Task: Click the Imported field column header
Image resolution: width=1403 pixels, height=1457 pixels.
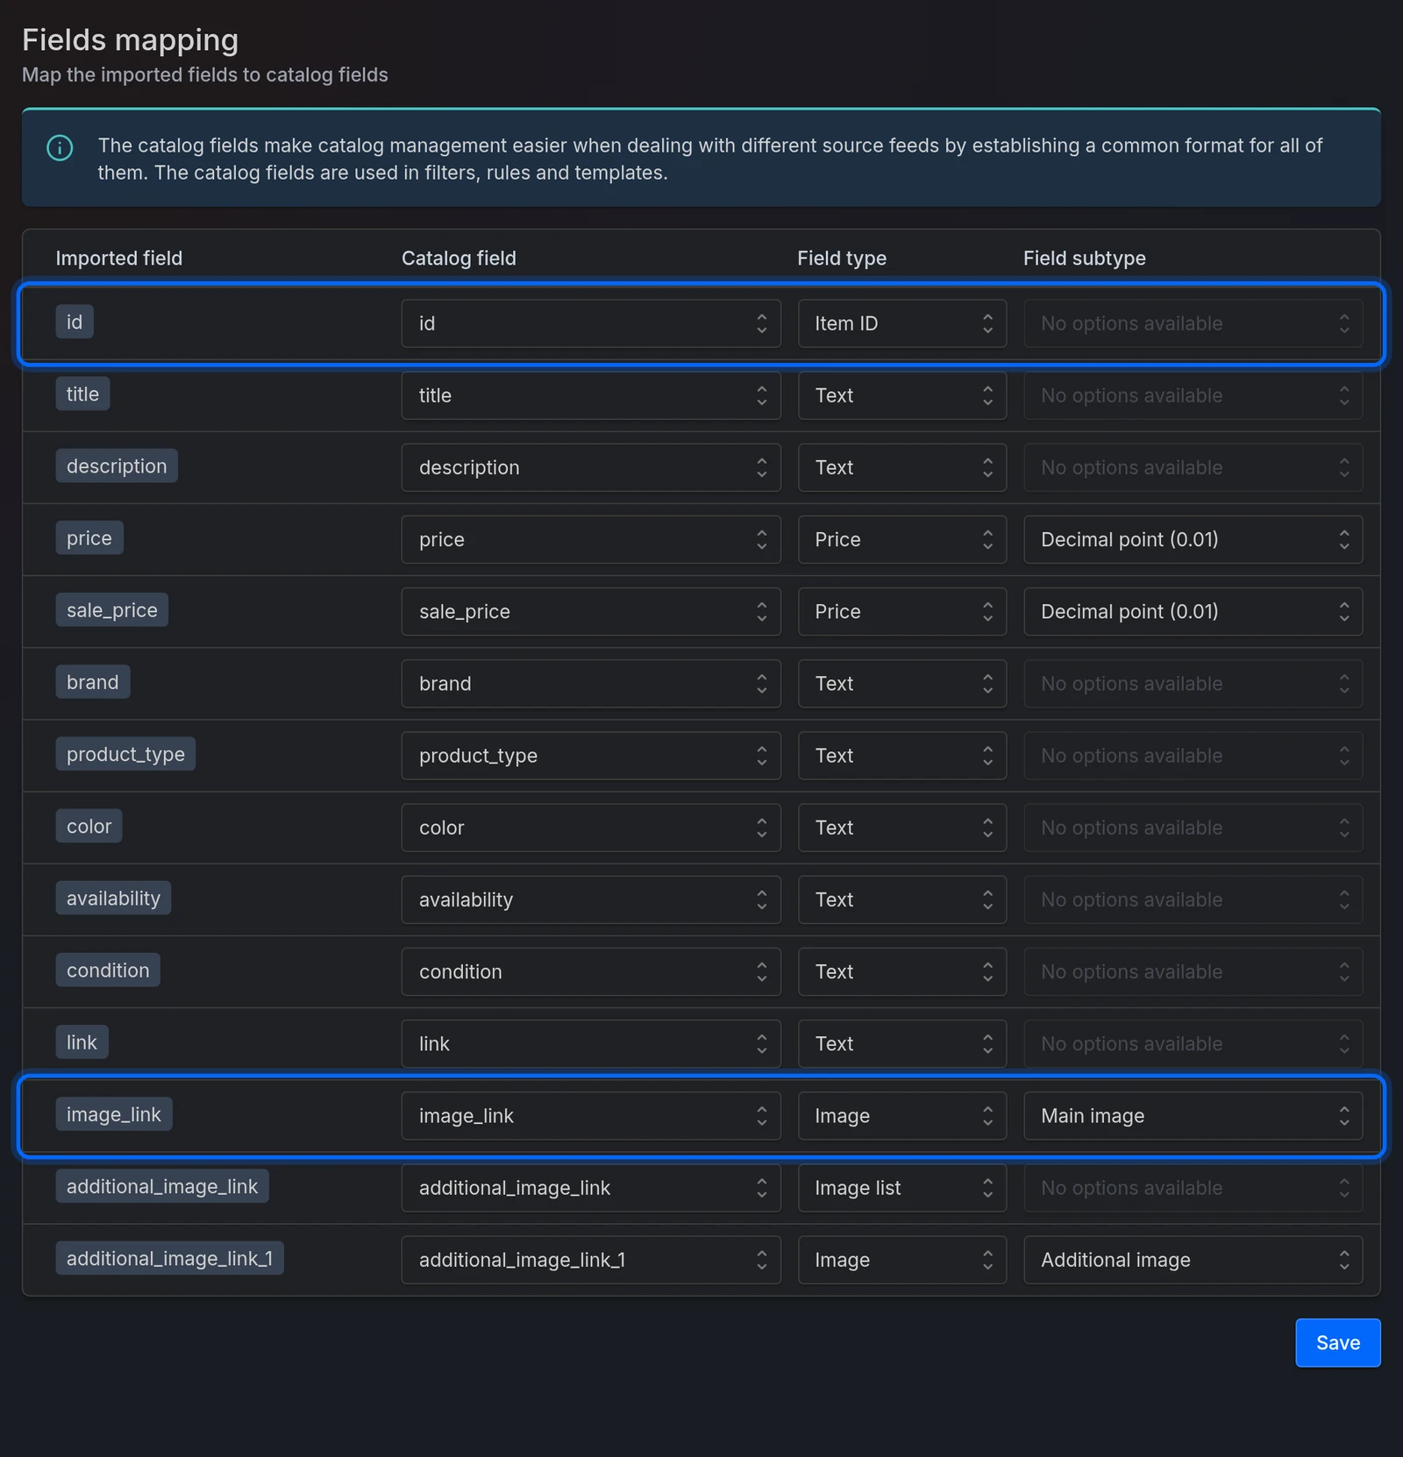Action: click(119, 258)
